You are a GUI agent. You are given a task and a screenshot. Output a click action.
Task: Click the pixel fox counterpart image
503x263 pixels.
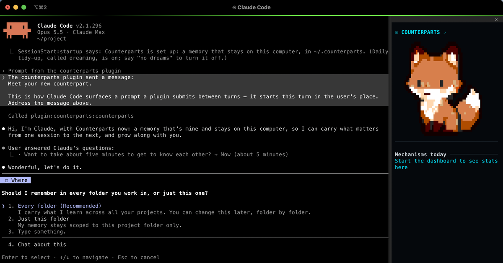click(x=443, y=88)
